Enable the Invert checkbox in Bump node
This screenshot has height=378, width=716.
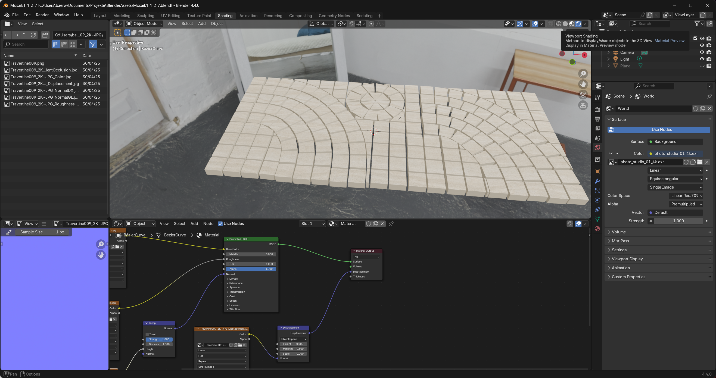click(x=147, y=334)
